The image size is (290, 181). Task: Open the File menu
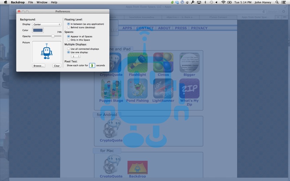coord(30,2)
